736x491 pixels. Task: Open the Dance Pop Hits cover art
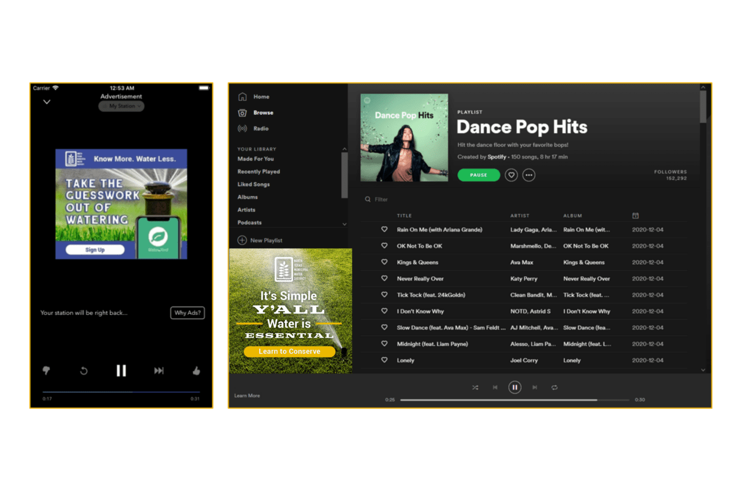(x=404, y=138)
